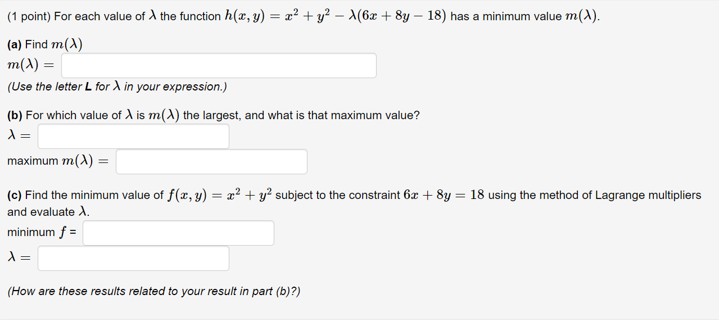Click the "(1 point)" text
The height and width of the screenshot is (326, 719).
[29, 16]
